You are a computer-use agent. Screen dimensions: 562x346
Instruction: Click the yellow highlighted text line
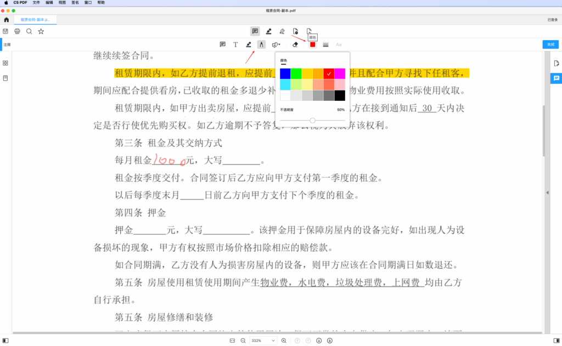292,73
